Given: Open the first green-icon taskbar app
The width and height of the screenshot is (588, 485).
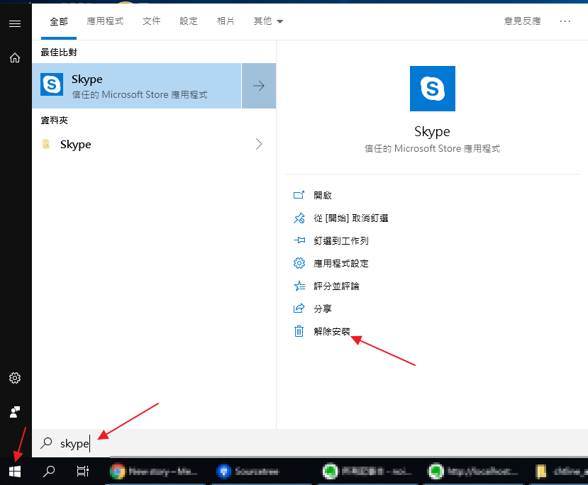Looking at the screenshot, I should [367, 472].
